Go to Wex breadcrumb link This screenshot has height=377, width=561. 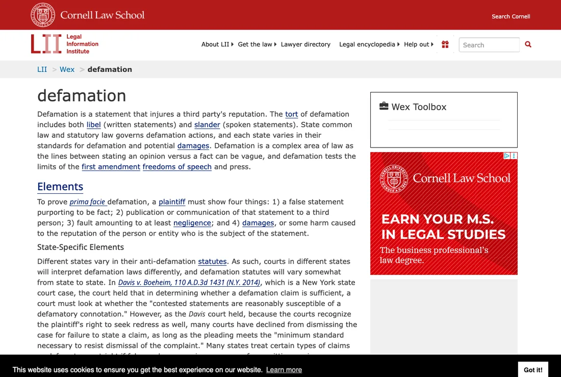coord(67,69)
